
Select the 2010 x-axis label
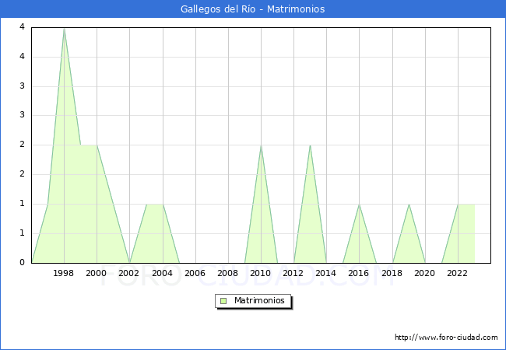[261, 273]
